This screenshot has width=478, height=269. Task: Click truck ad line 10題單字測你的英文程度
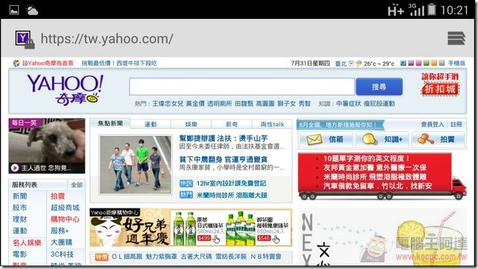pyautogui.click(x=366, y=159)
